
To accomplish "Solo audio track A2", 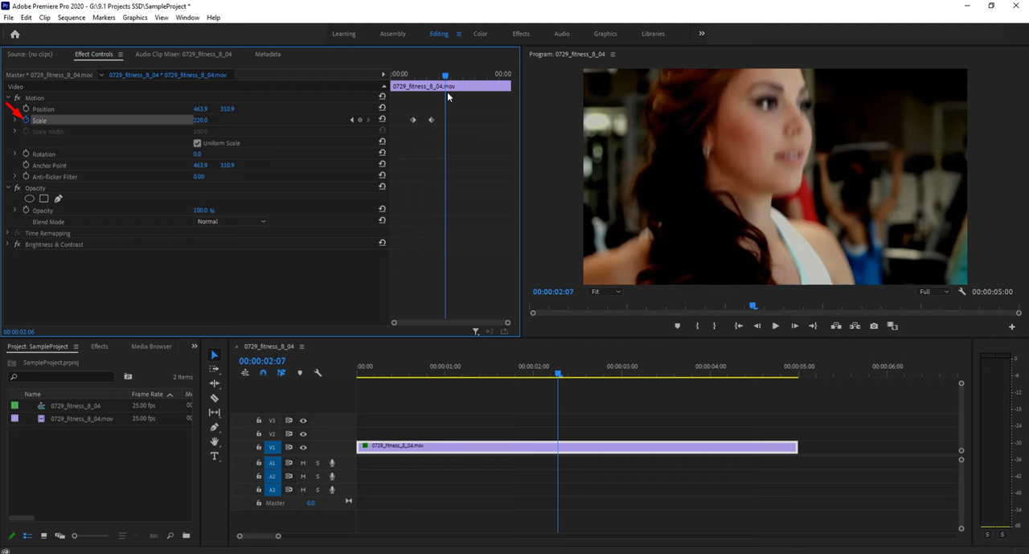I will click(317, 476).
